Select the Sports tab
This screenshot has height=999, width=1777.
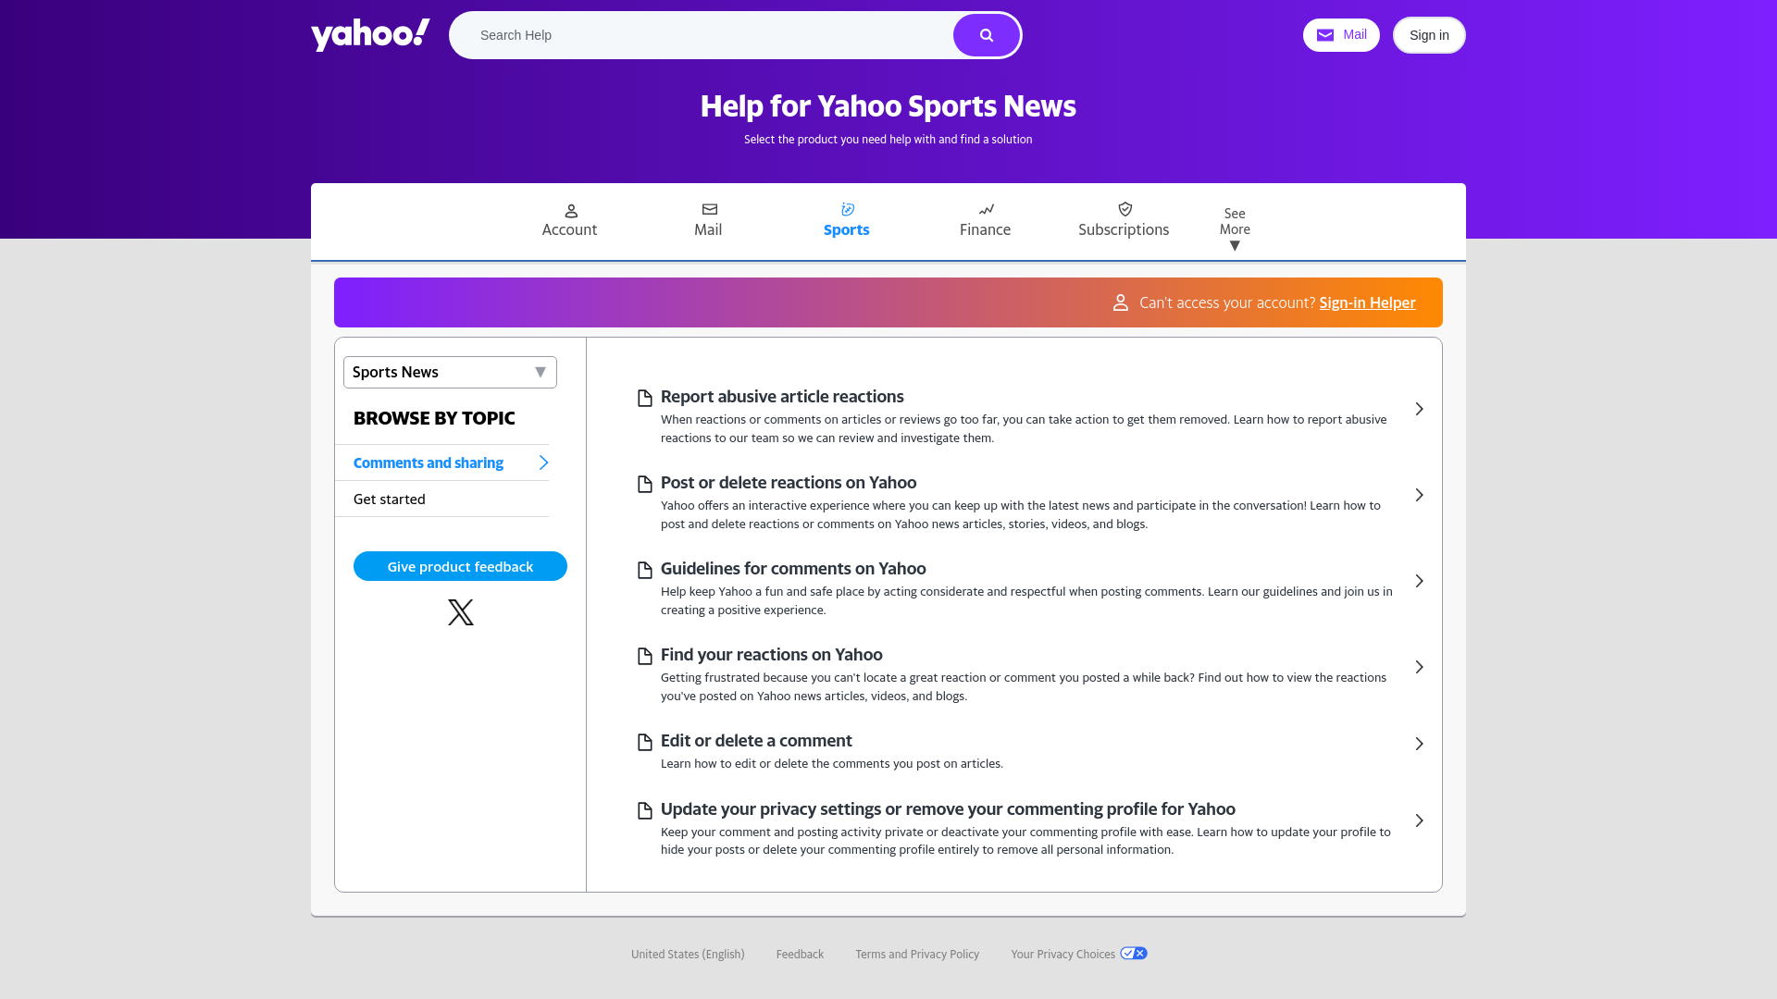(846, 221)
